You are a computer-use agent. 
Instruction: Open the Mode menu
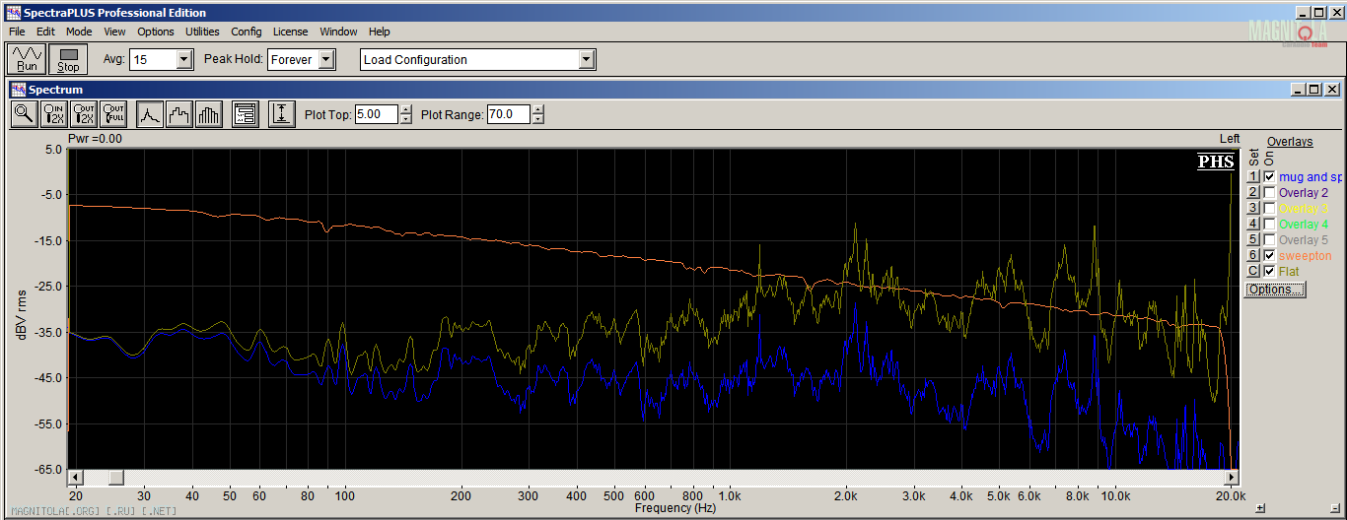[x=79, y=32]
